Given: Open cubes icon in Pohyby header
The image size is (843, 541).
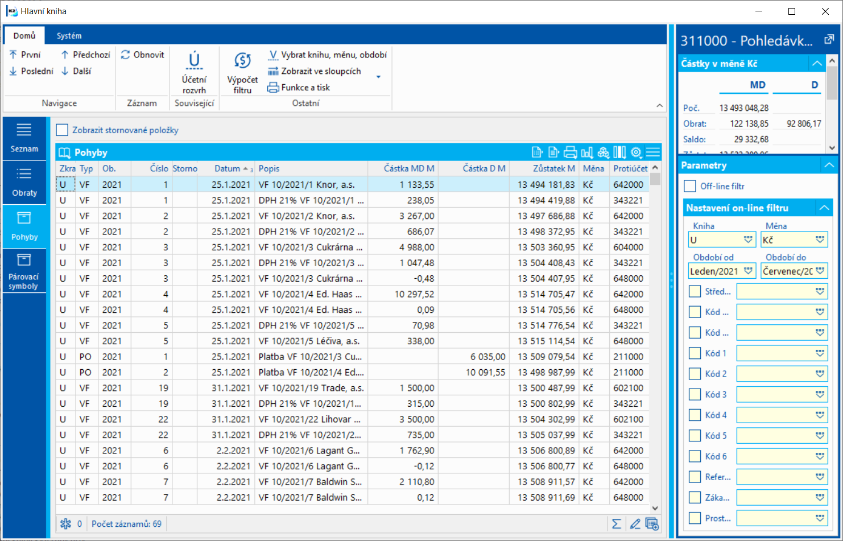Looking at the screenshot, I should [x=604, y=152].
